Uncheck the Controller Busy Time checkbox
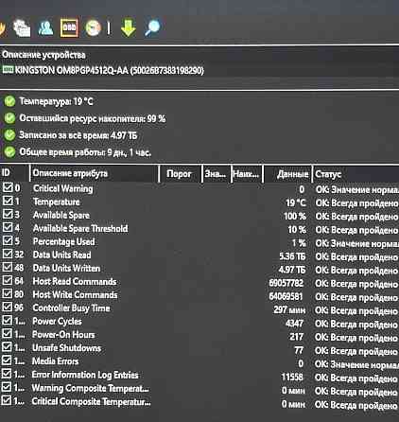The height and width of the screenshot is (422, 399). [x=7, y=307]
